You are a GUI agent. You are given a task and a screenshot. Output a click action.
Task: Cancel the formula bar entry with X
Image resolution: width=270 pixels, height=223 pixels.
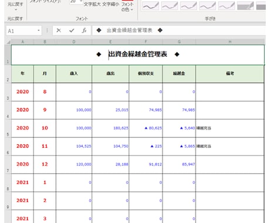pos(59,31)
